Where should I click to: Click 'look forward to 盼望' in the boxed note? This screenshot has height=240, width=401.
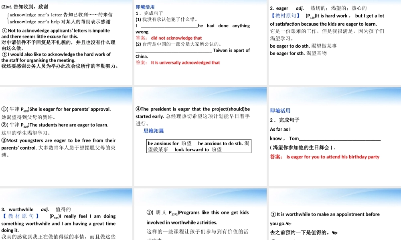[198, 150]
